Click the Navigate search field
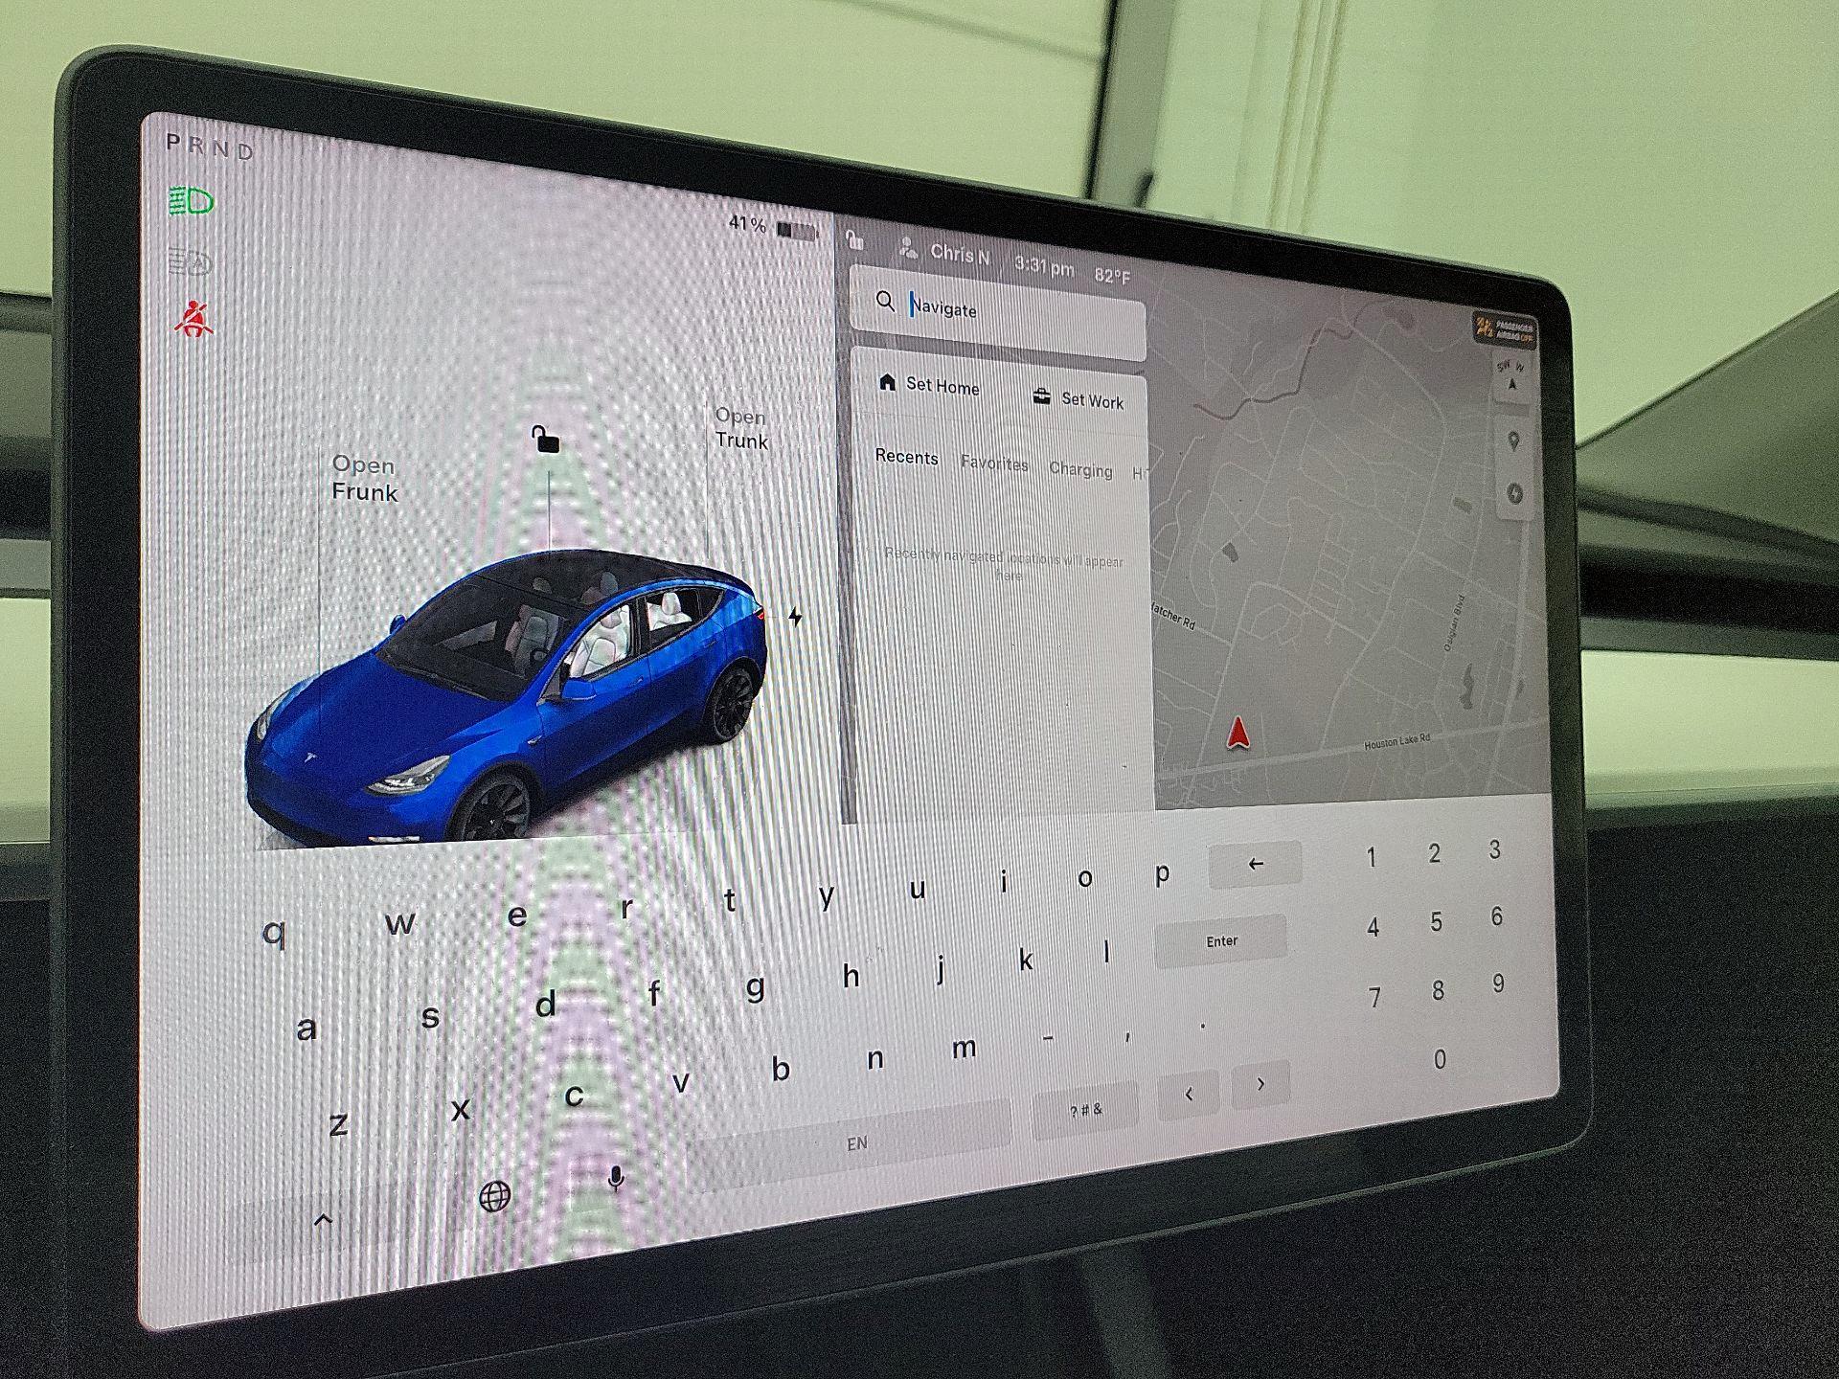The image size is (1839, 1379). (997, 313)
